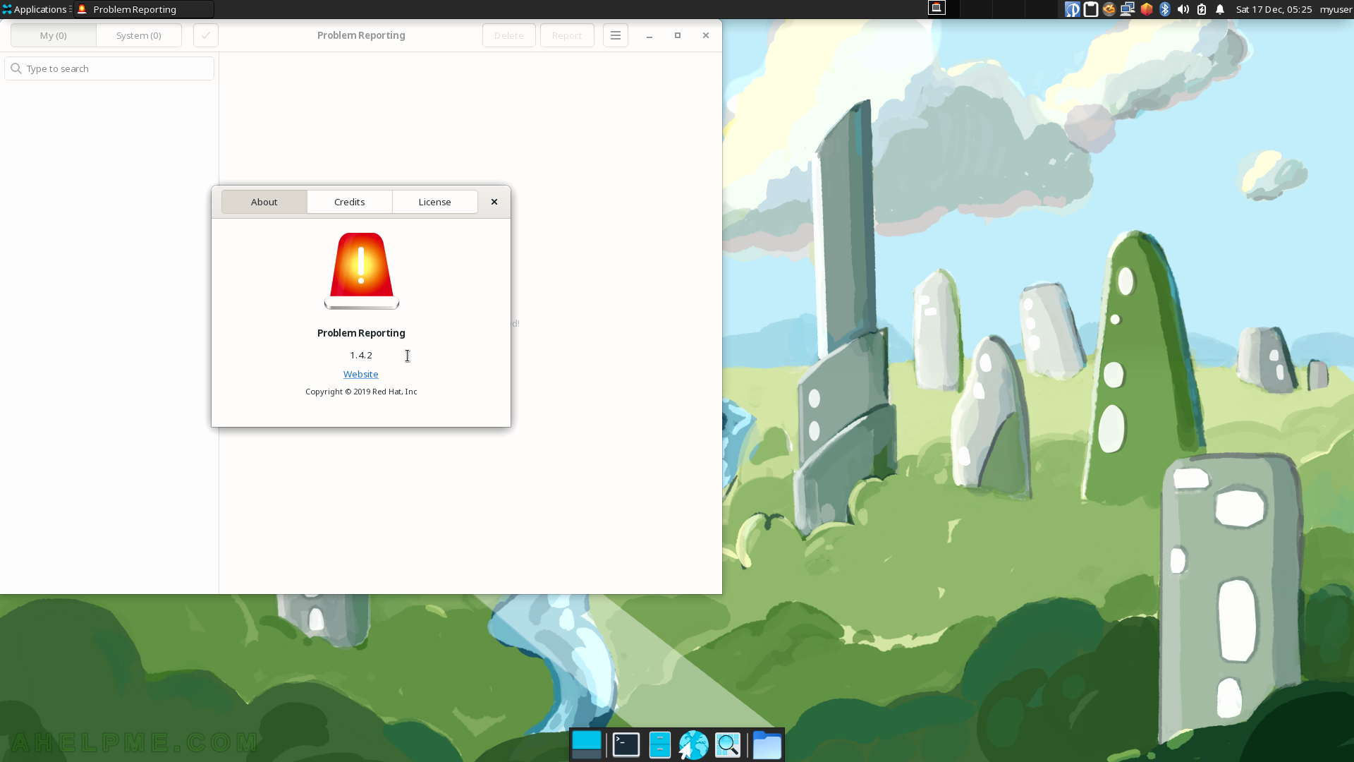
Task: Click the Problem Reporting taskbar button
Action: [x=144, y=9]
